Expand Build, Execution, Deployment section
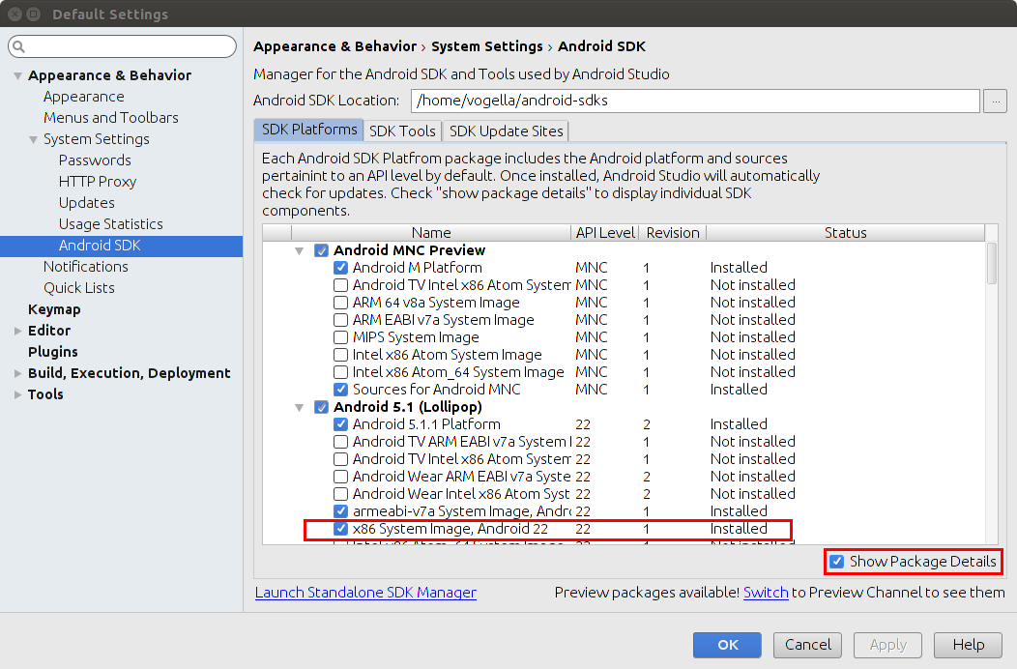Viewport: 1017px width, 669px height. pyautogui.click(x=17, y=373)
